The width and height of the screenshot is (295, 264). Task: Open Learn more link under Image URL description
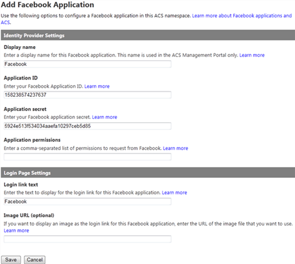pyautogui.click(x=17, y=230)
